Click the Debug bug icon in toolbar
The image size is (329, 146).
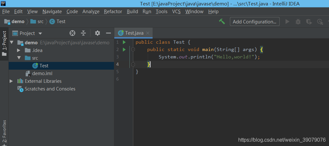[298, 21]
